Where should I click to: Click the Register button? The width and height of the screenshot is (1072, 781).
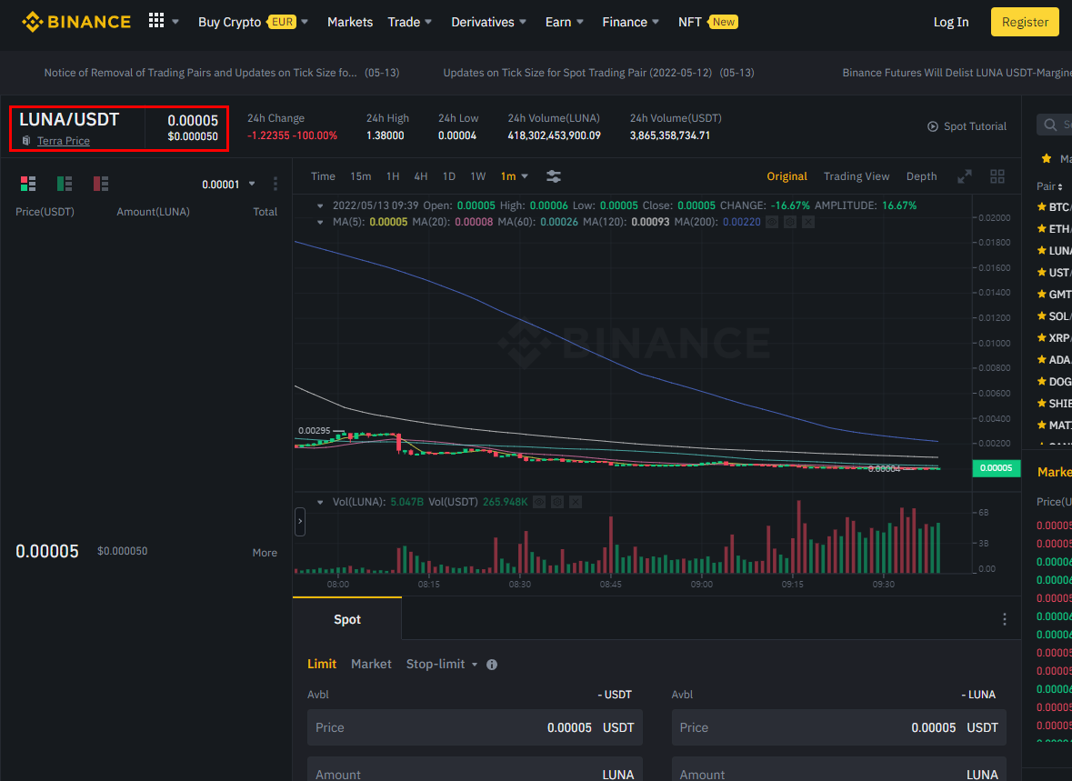(1025, 22)
